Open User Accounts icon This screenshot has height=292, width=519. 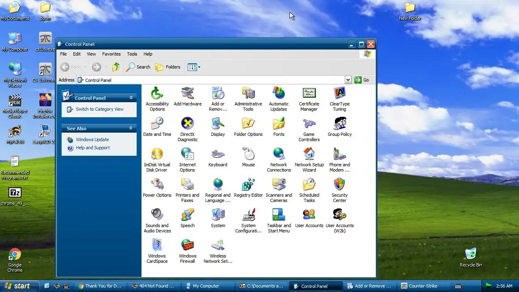309,218
